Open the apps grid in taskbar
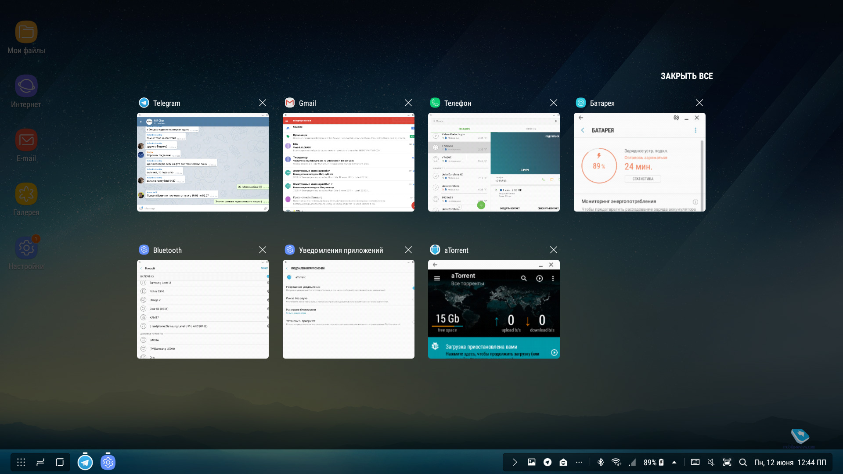 [21, 462]
